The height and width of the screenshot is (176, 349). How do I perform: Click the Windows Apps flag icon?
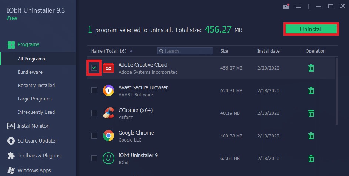(11, 170)
